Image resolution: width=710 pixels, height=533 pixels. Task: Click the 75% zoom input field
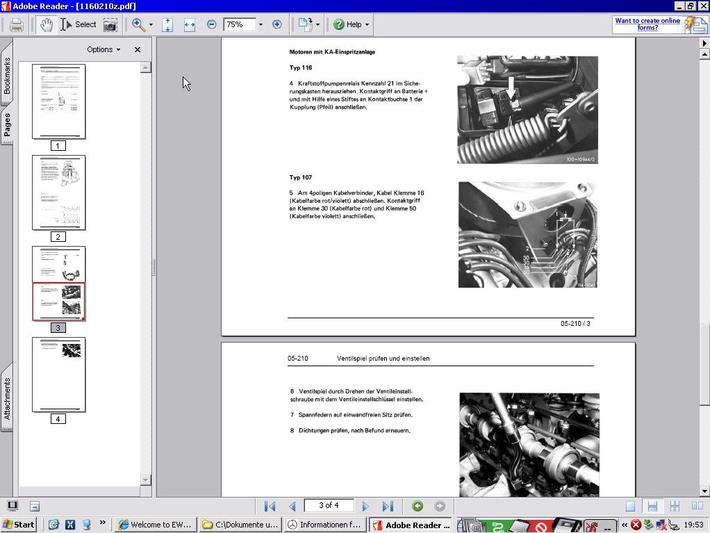(x=239, y=24)
